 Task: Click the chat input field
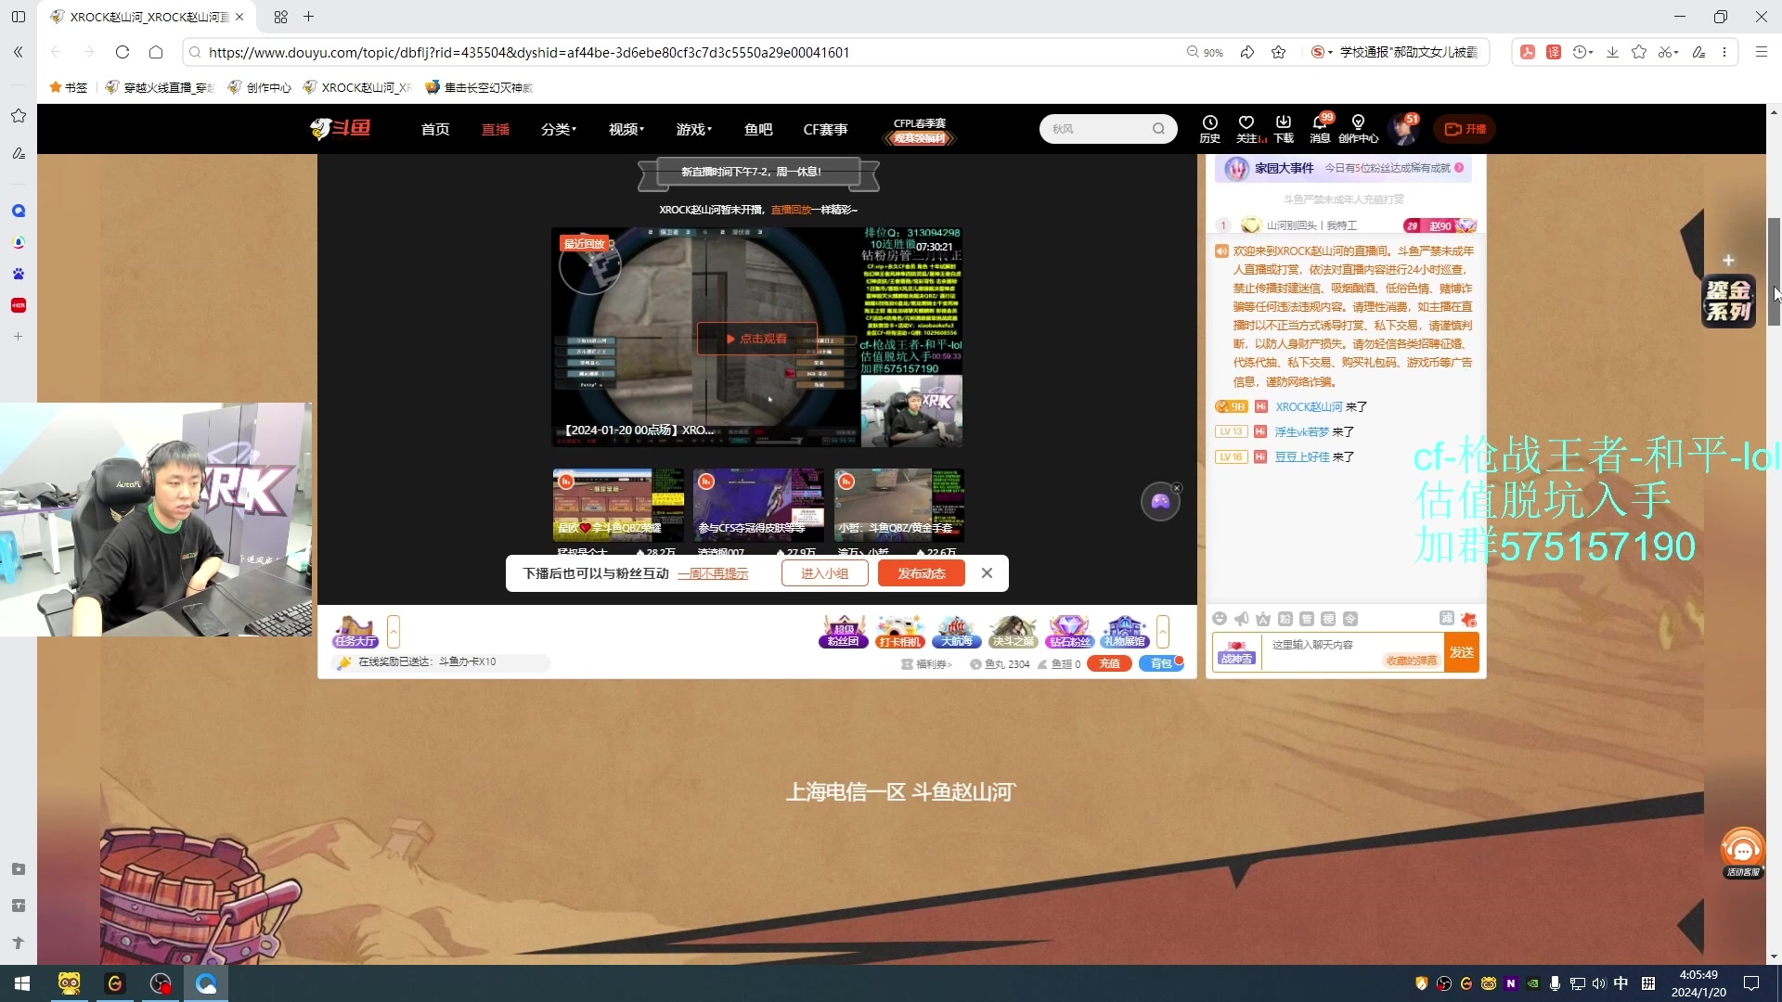point(1352,652)
